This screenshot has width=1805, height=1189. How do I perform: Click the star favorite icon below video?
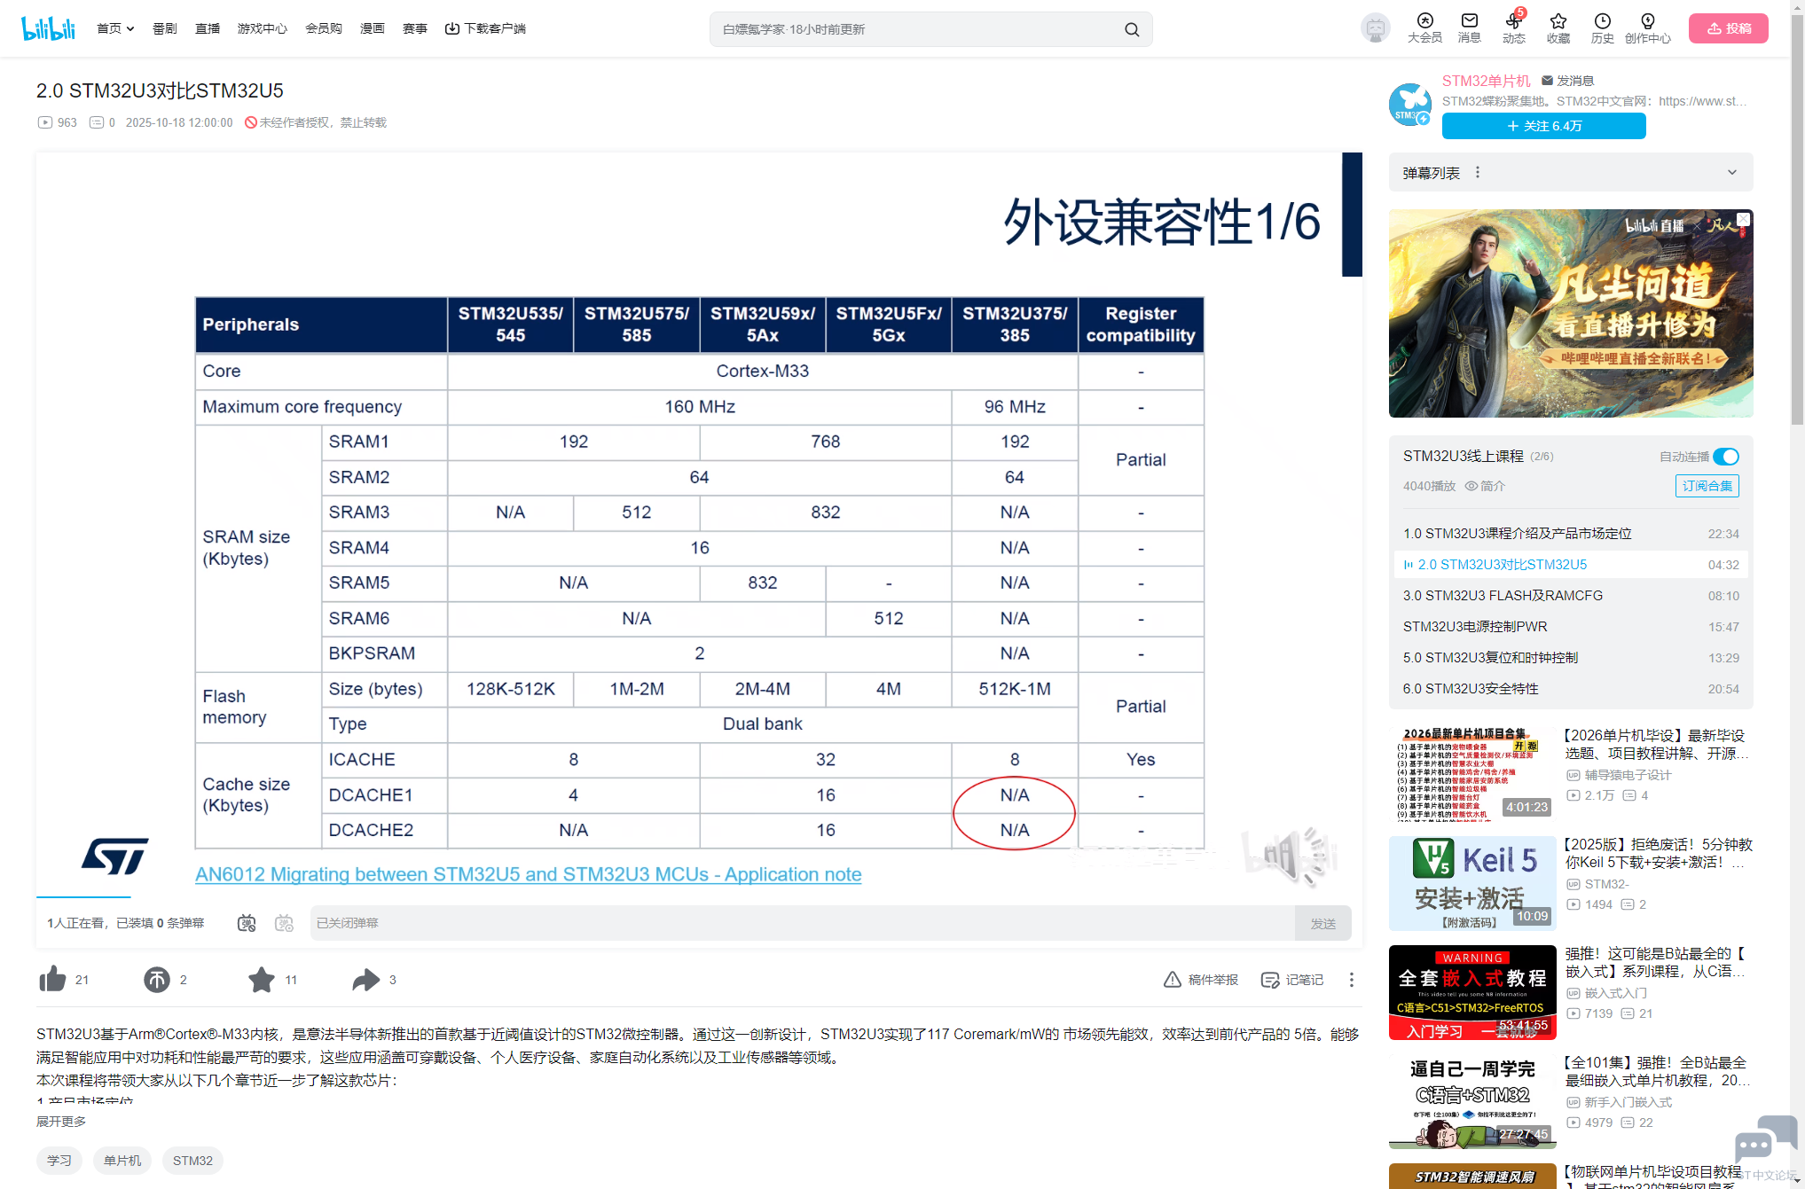click(x=262, y=979)
